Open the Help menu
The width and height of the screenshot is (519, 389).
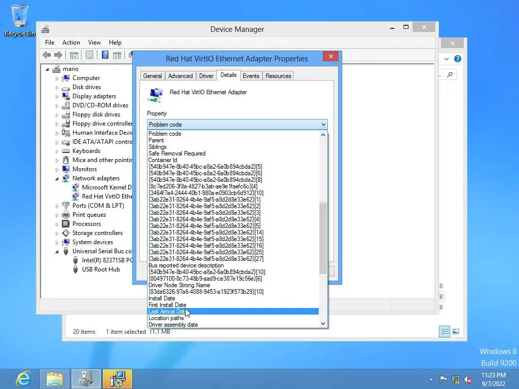tap(115, 43)
